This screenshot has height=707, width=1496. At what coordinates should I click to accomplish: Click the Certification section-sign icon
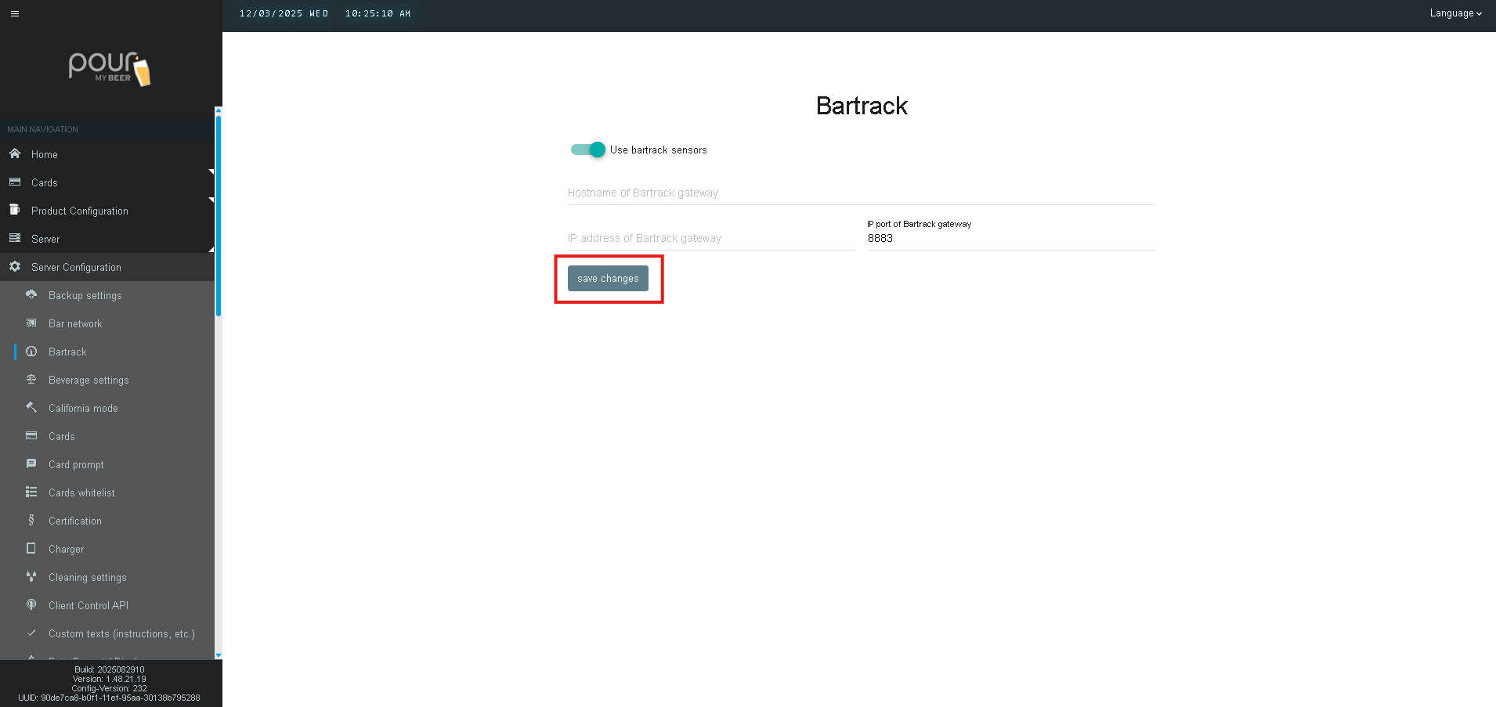coord(31,521)
